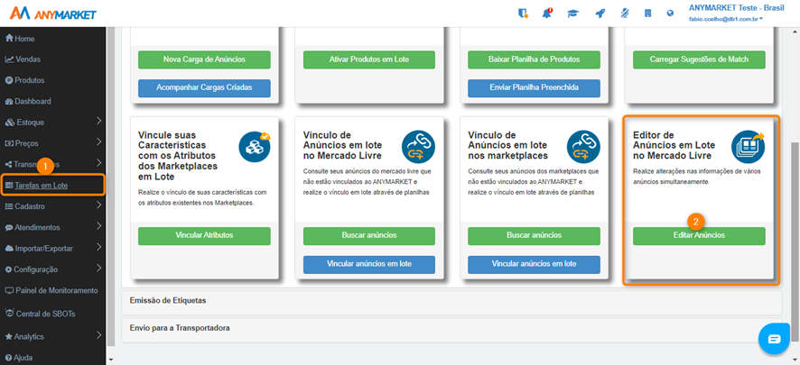Screen dimensions: 800x365
Task: Click the globe language icon
Action: coord(670,14)
